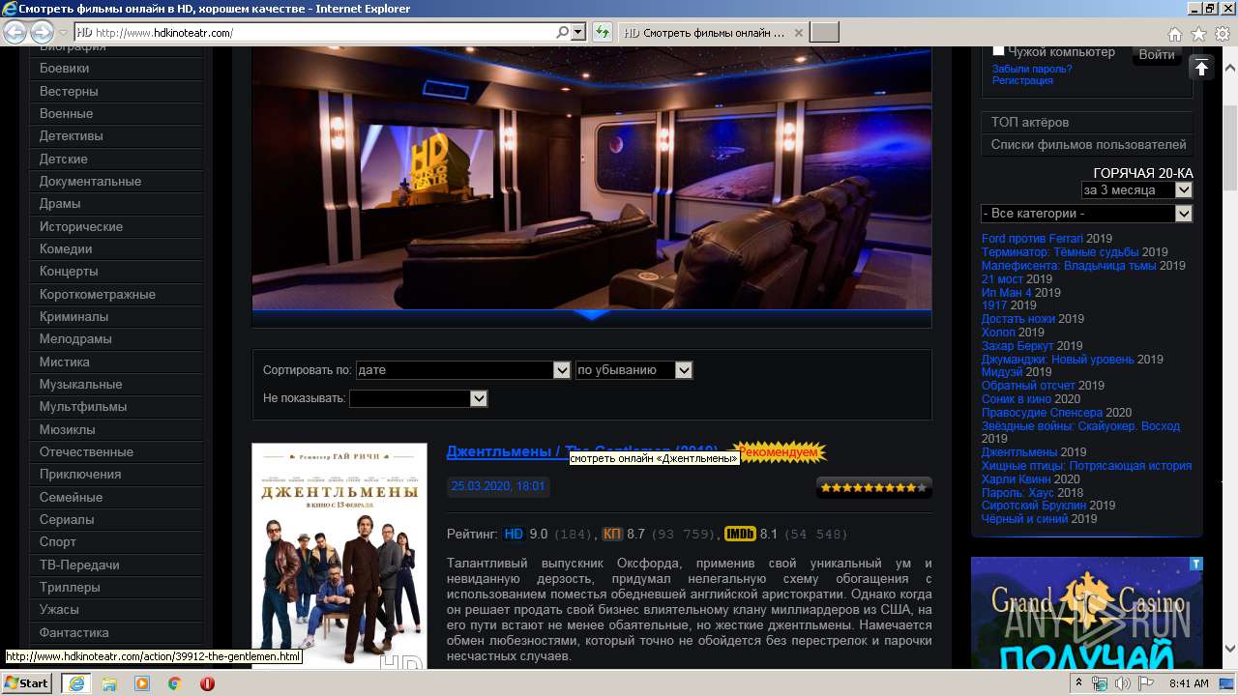Click the address bar search magnifier icon

[x=563, y=32]
